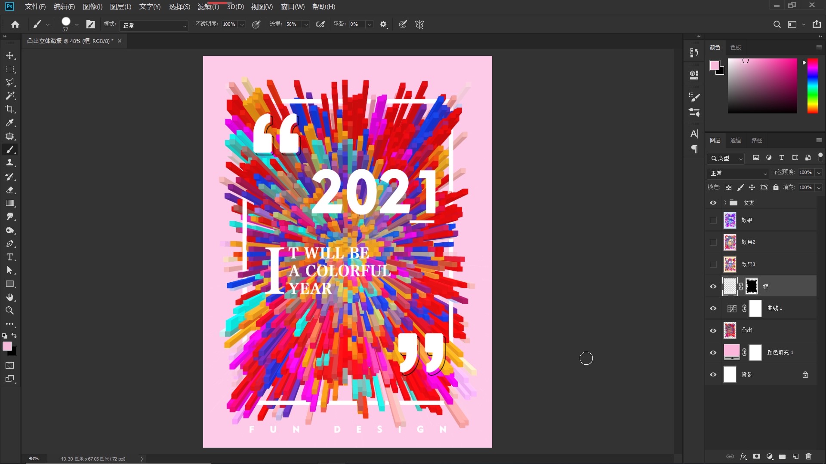Select the Eraser tool
Screen dimensions: 826x464
[x=10, y=190]
